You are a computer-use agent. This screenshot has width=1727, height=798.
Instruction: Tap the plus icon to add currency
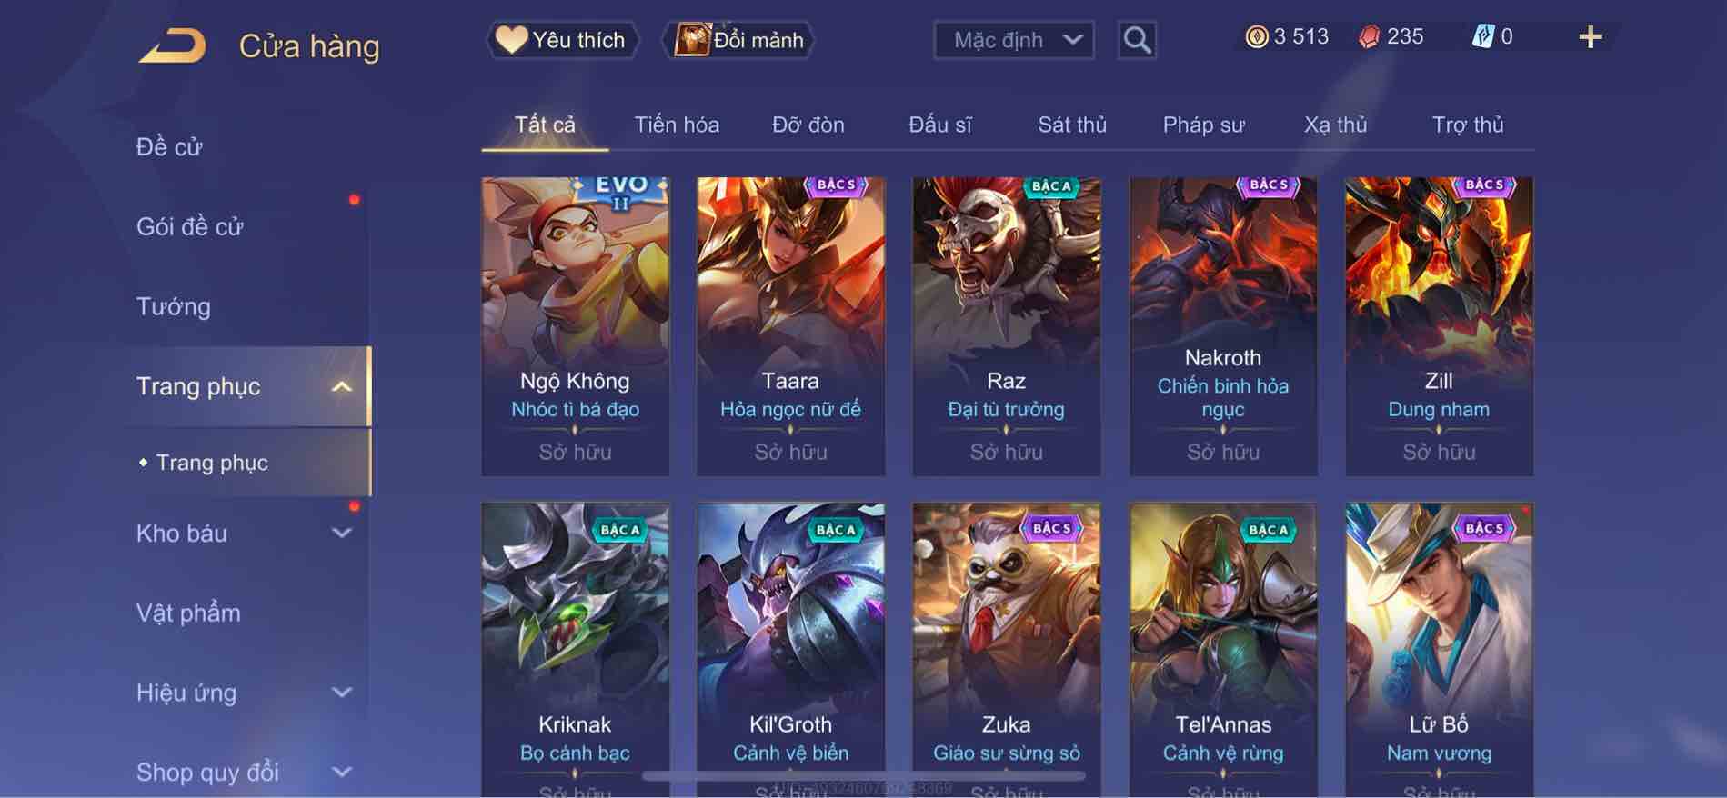click(1590, 37)
